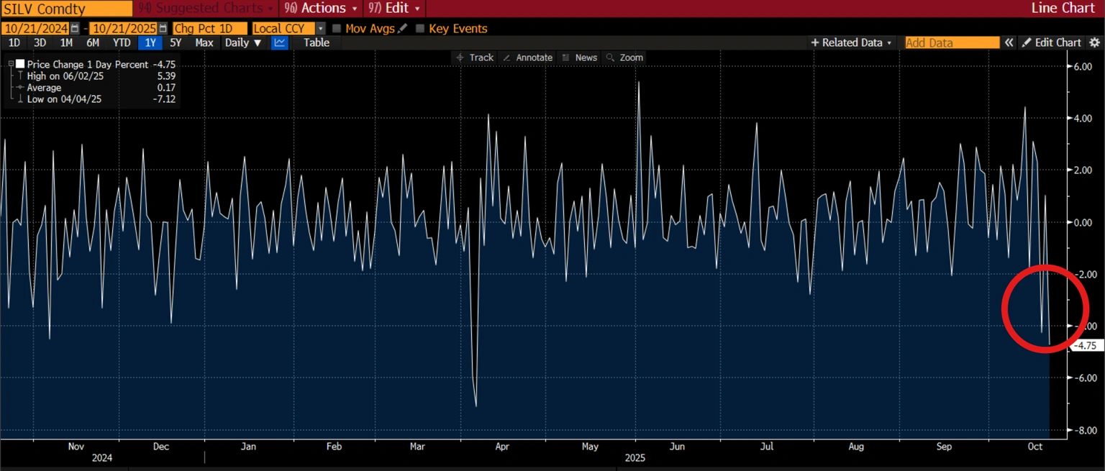
Task: Enable the Key Events checkbox
Action: click(420, 29)
